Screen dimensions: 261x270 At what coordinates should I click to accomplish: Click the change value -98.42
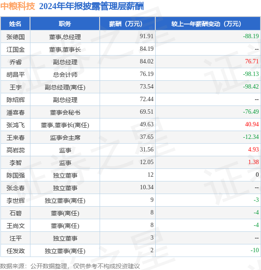coord(251,86)
